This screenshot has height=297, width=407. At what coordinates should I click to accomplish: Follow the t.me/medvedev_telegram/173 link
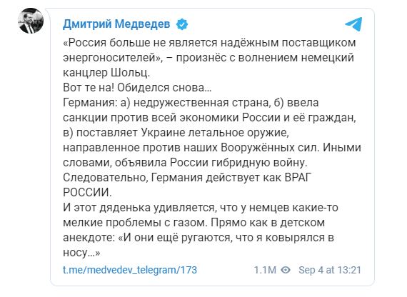point(130,270)
